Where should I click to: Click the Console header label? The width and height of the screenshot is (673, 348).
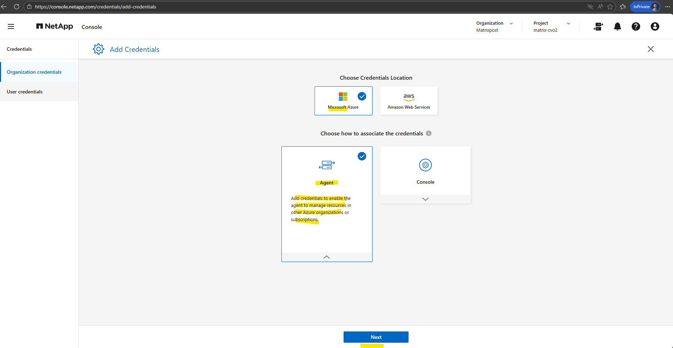pos(92,27)
